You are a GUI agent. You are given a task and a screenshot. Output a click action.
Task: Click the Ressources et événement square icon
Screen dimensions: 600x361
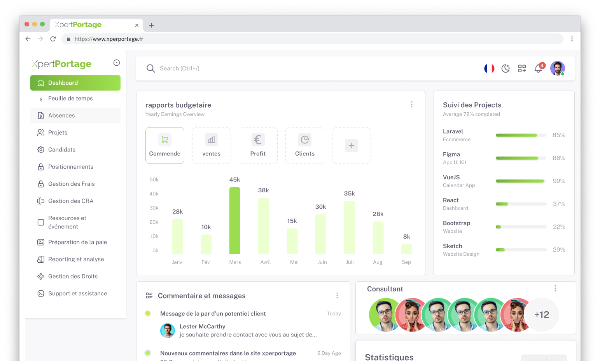tap(41, 222)
